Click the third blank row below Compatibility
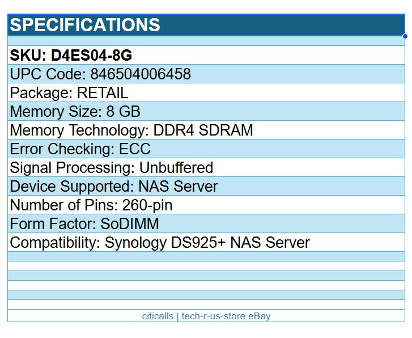The height and width of the screenshot is (338, 412). 206,276
